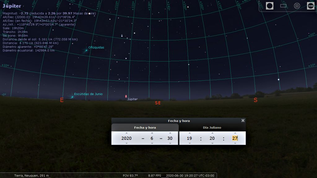Select the Ofiúquidas meteor shower radiant
Image resolution: width=317 pixels, height=178 pixels.
[x=86, y=50]
